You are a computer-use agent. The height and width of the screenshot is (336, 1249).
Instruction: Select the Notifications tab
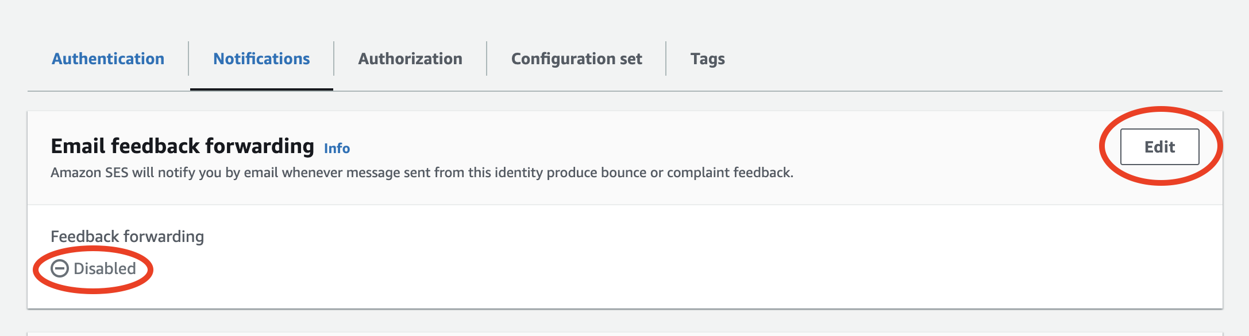(261, 58)
